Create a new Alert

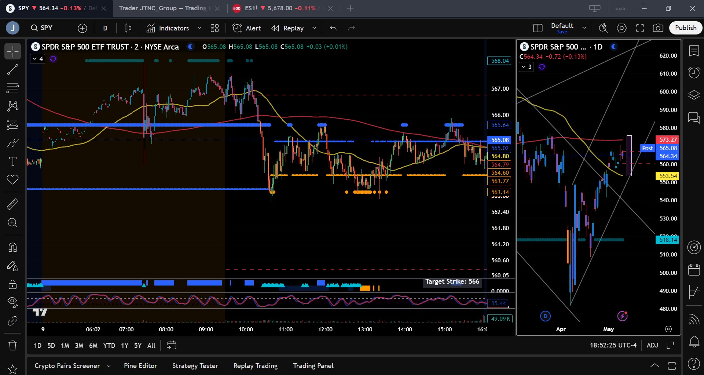[247, 28]
